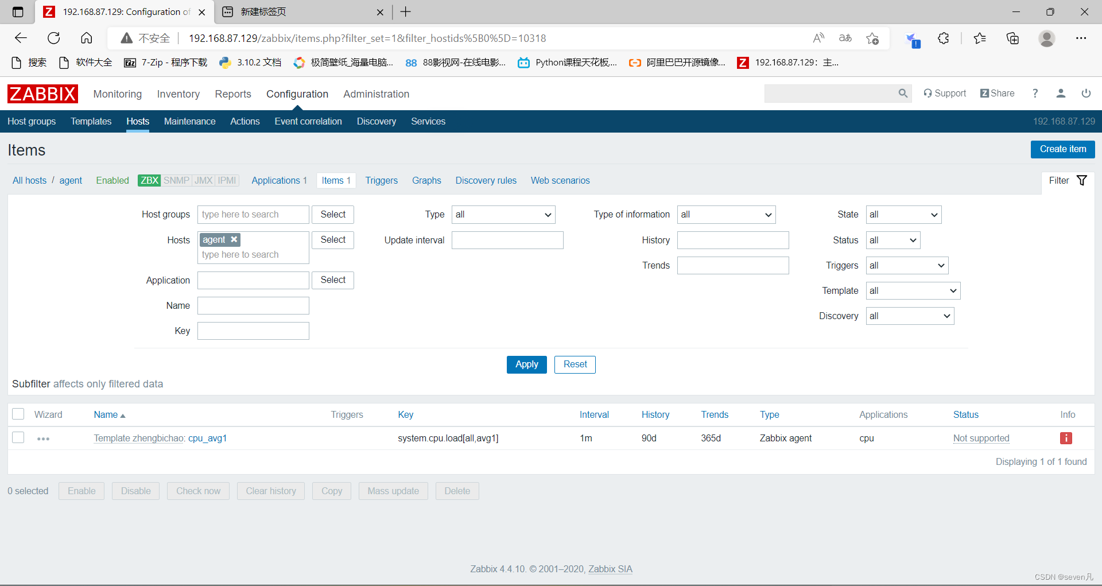Click Select button next to Host groups
Screen dimensions: 1102x586
pyautogui.click(x=333, y=215)
